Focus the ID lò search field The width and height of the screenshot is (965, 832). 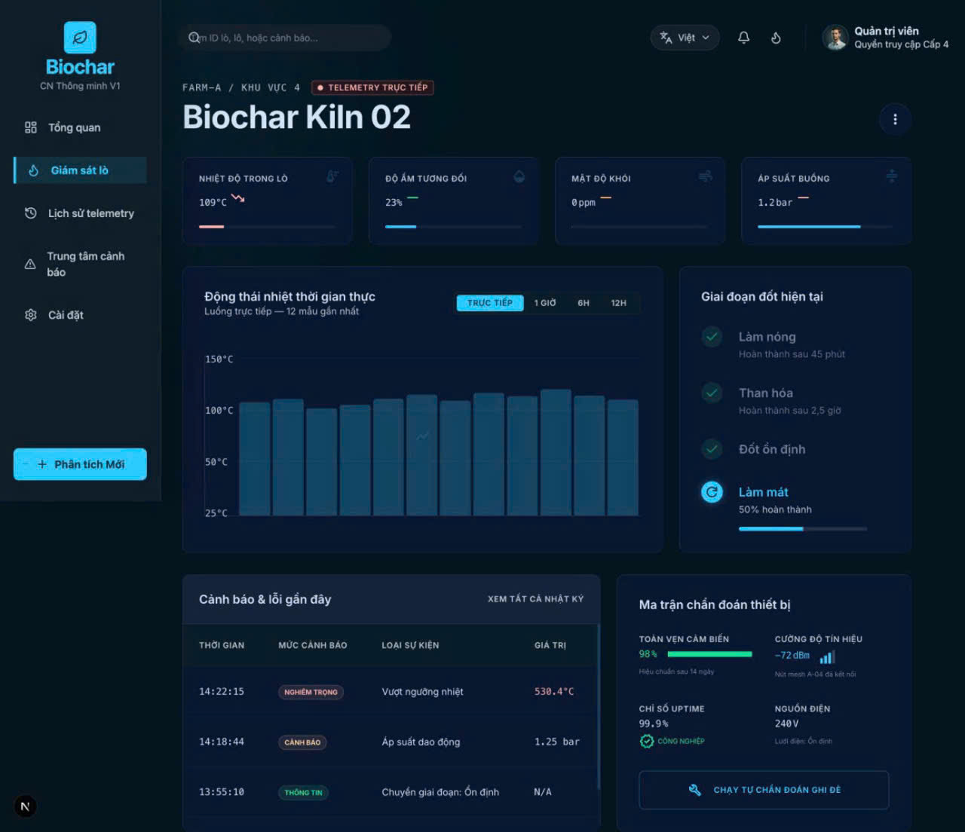pyautogui.click(x=285, y=38)
